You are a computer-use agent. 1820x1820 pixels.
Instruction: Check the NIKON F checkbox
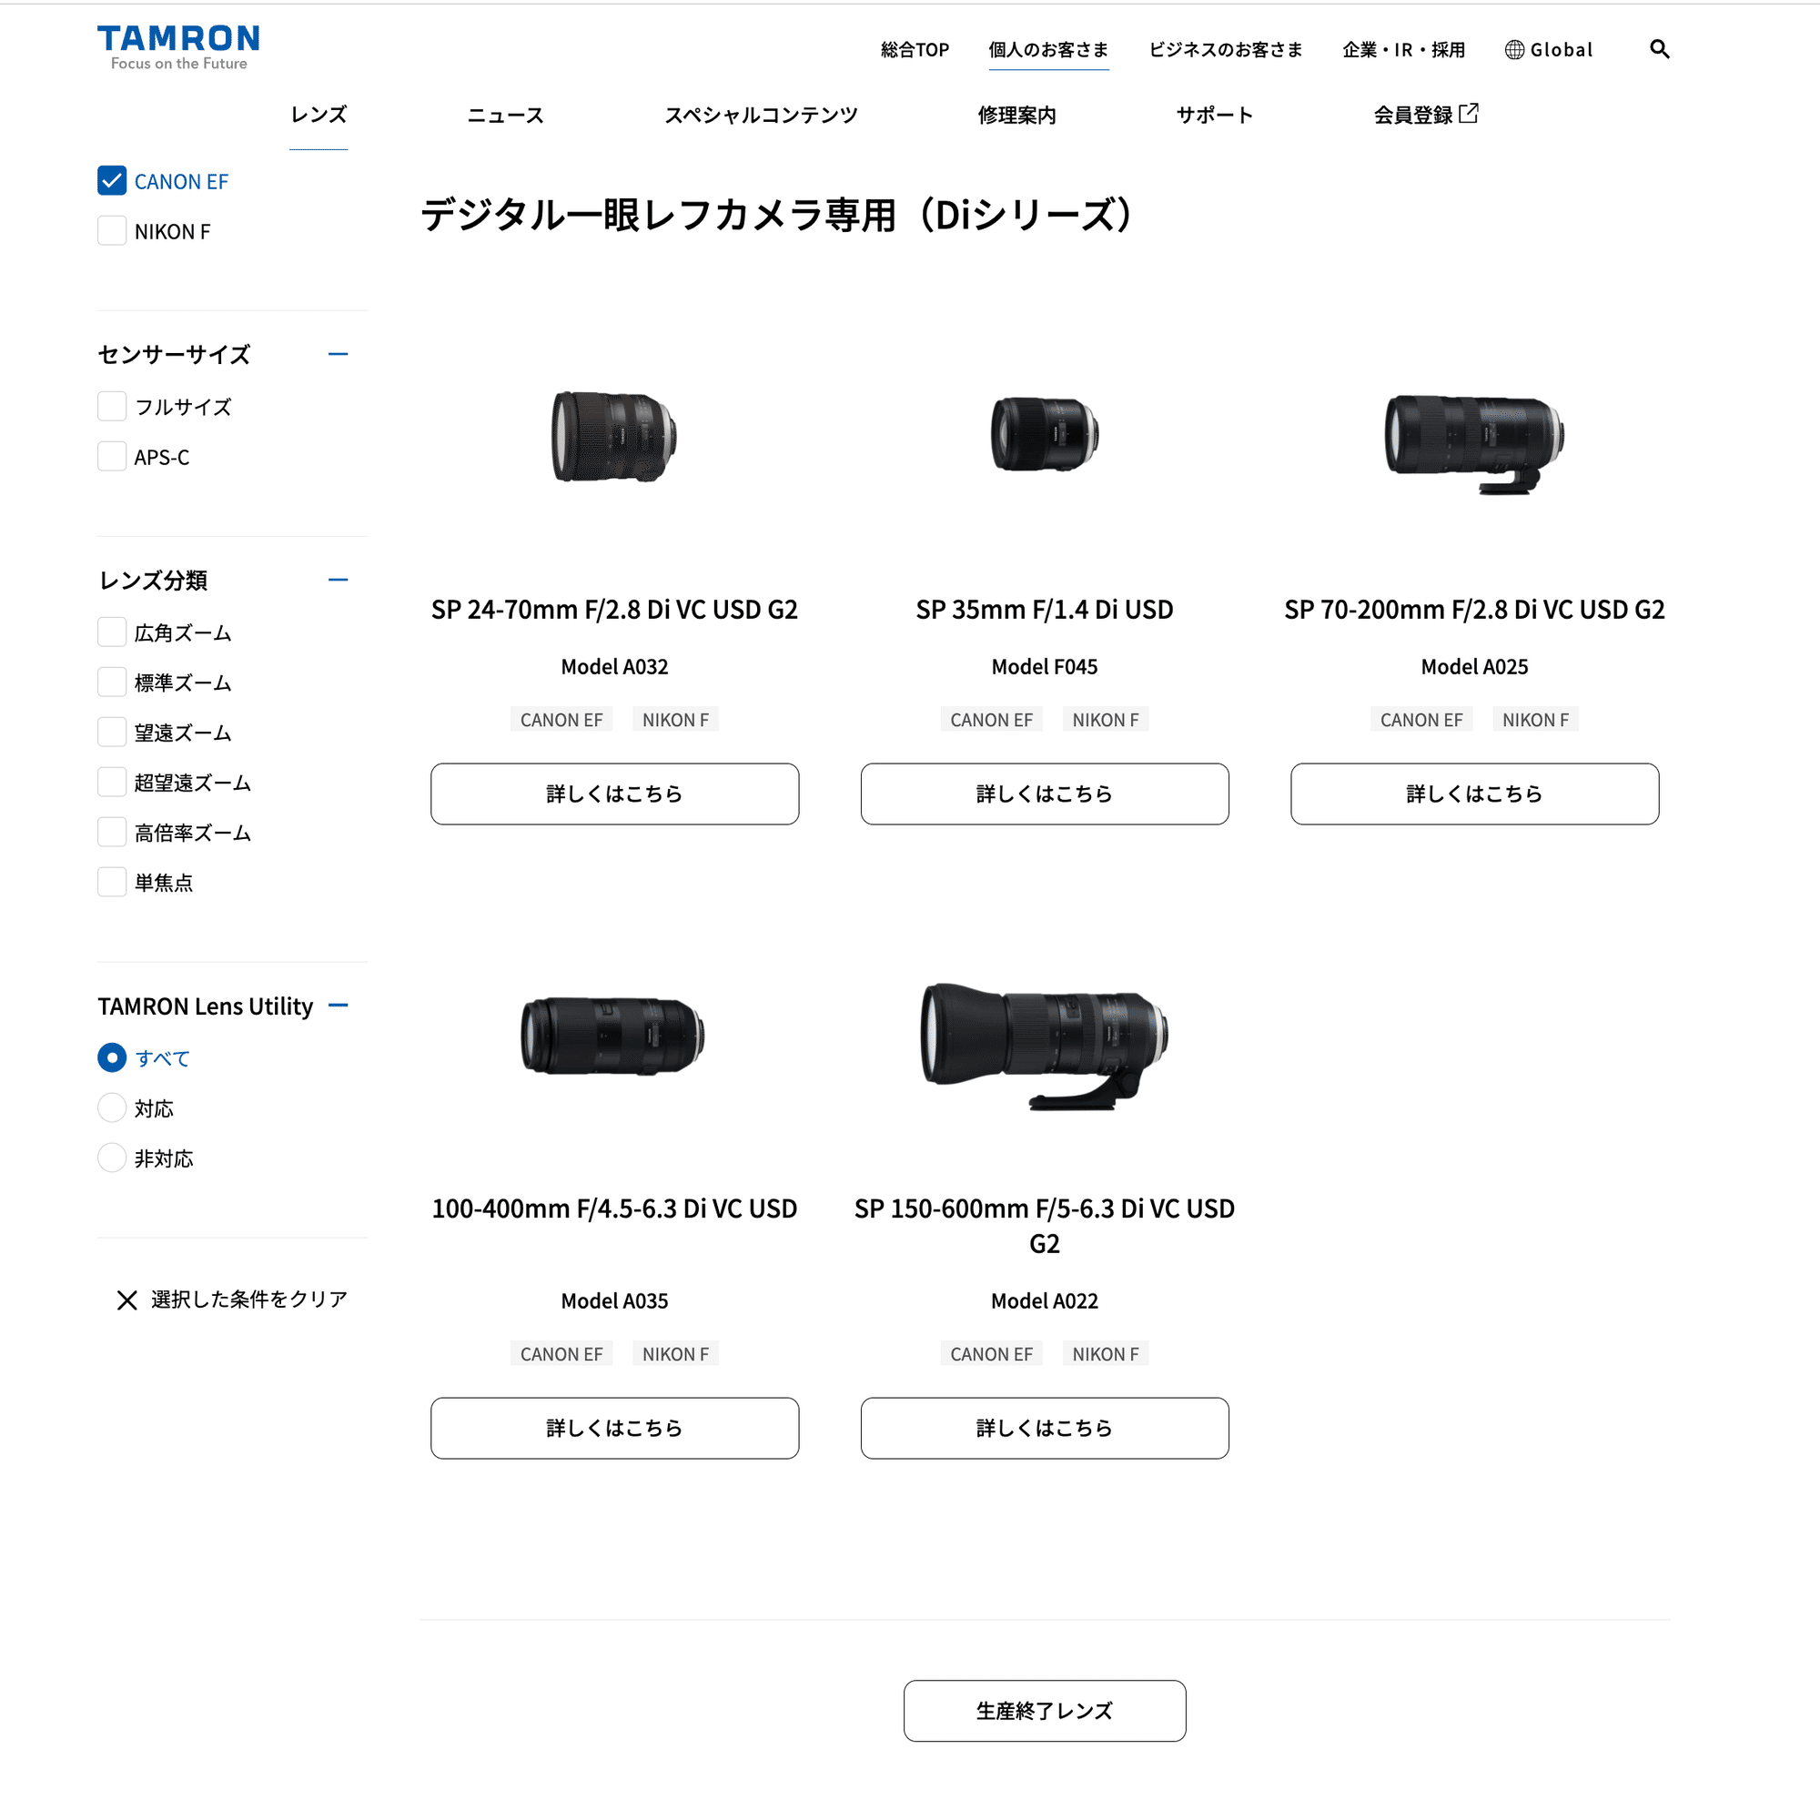tap(111, 230)
